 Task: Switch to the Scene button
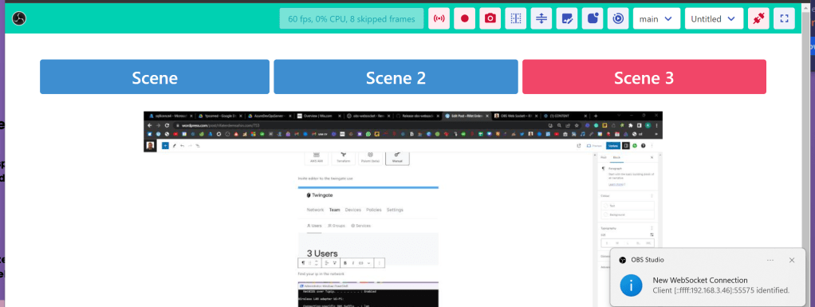click(x=155, y=77)
